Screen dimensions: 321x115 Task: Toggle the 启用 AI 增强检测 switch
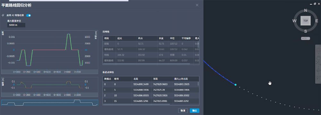(x=29, y=15)
